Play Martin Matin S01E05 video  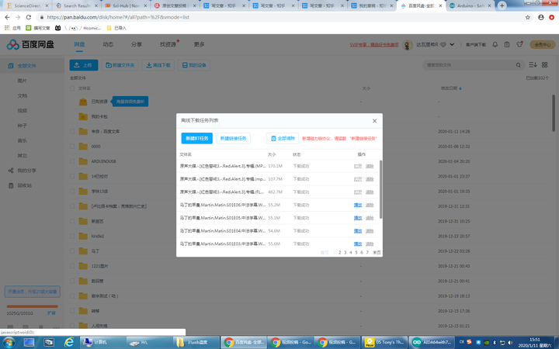point(358,218)
